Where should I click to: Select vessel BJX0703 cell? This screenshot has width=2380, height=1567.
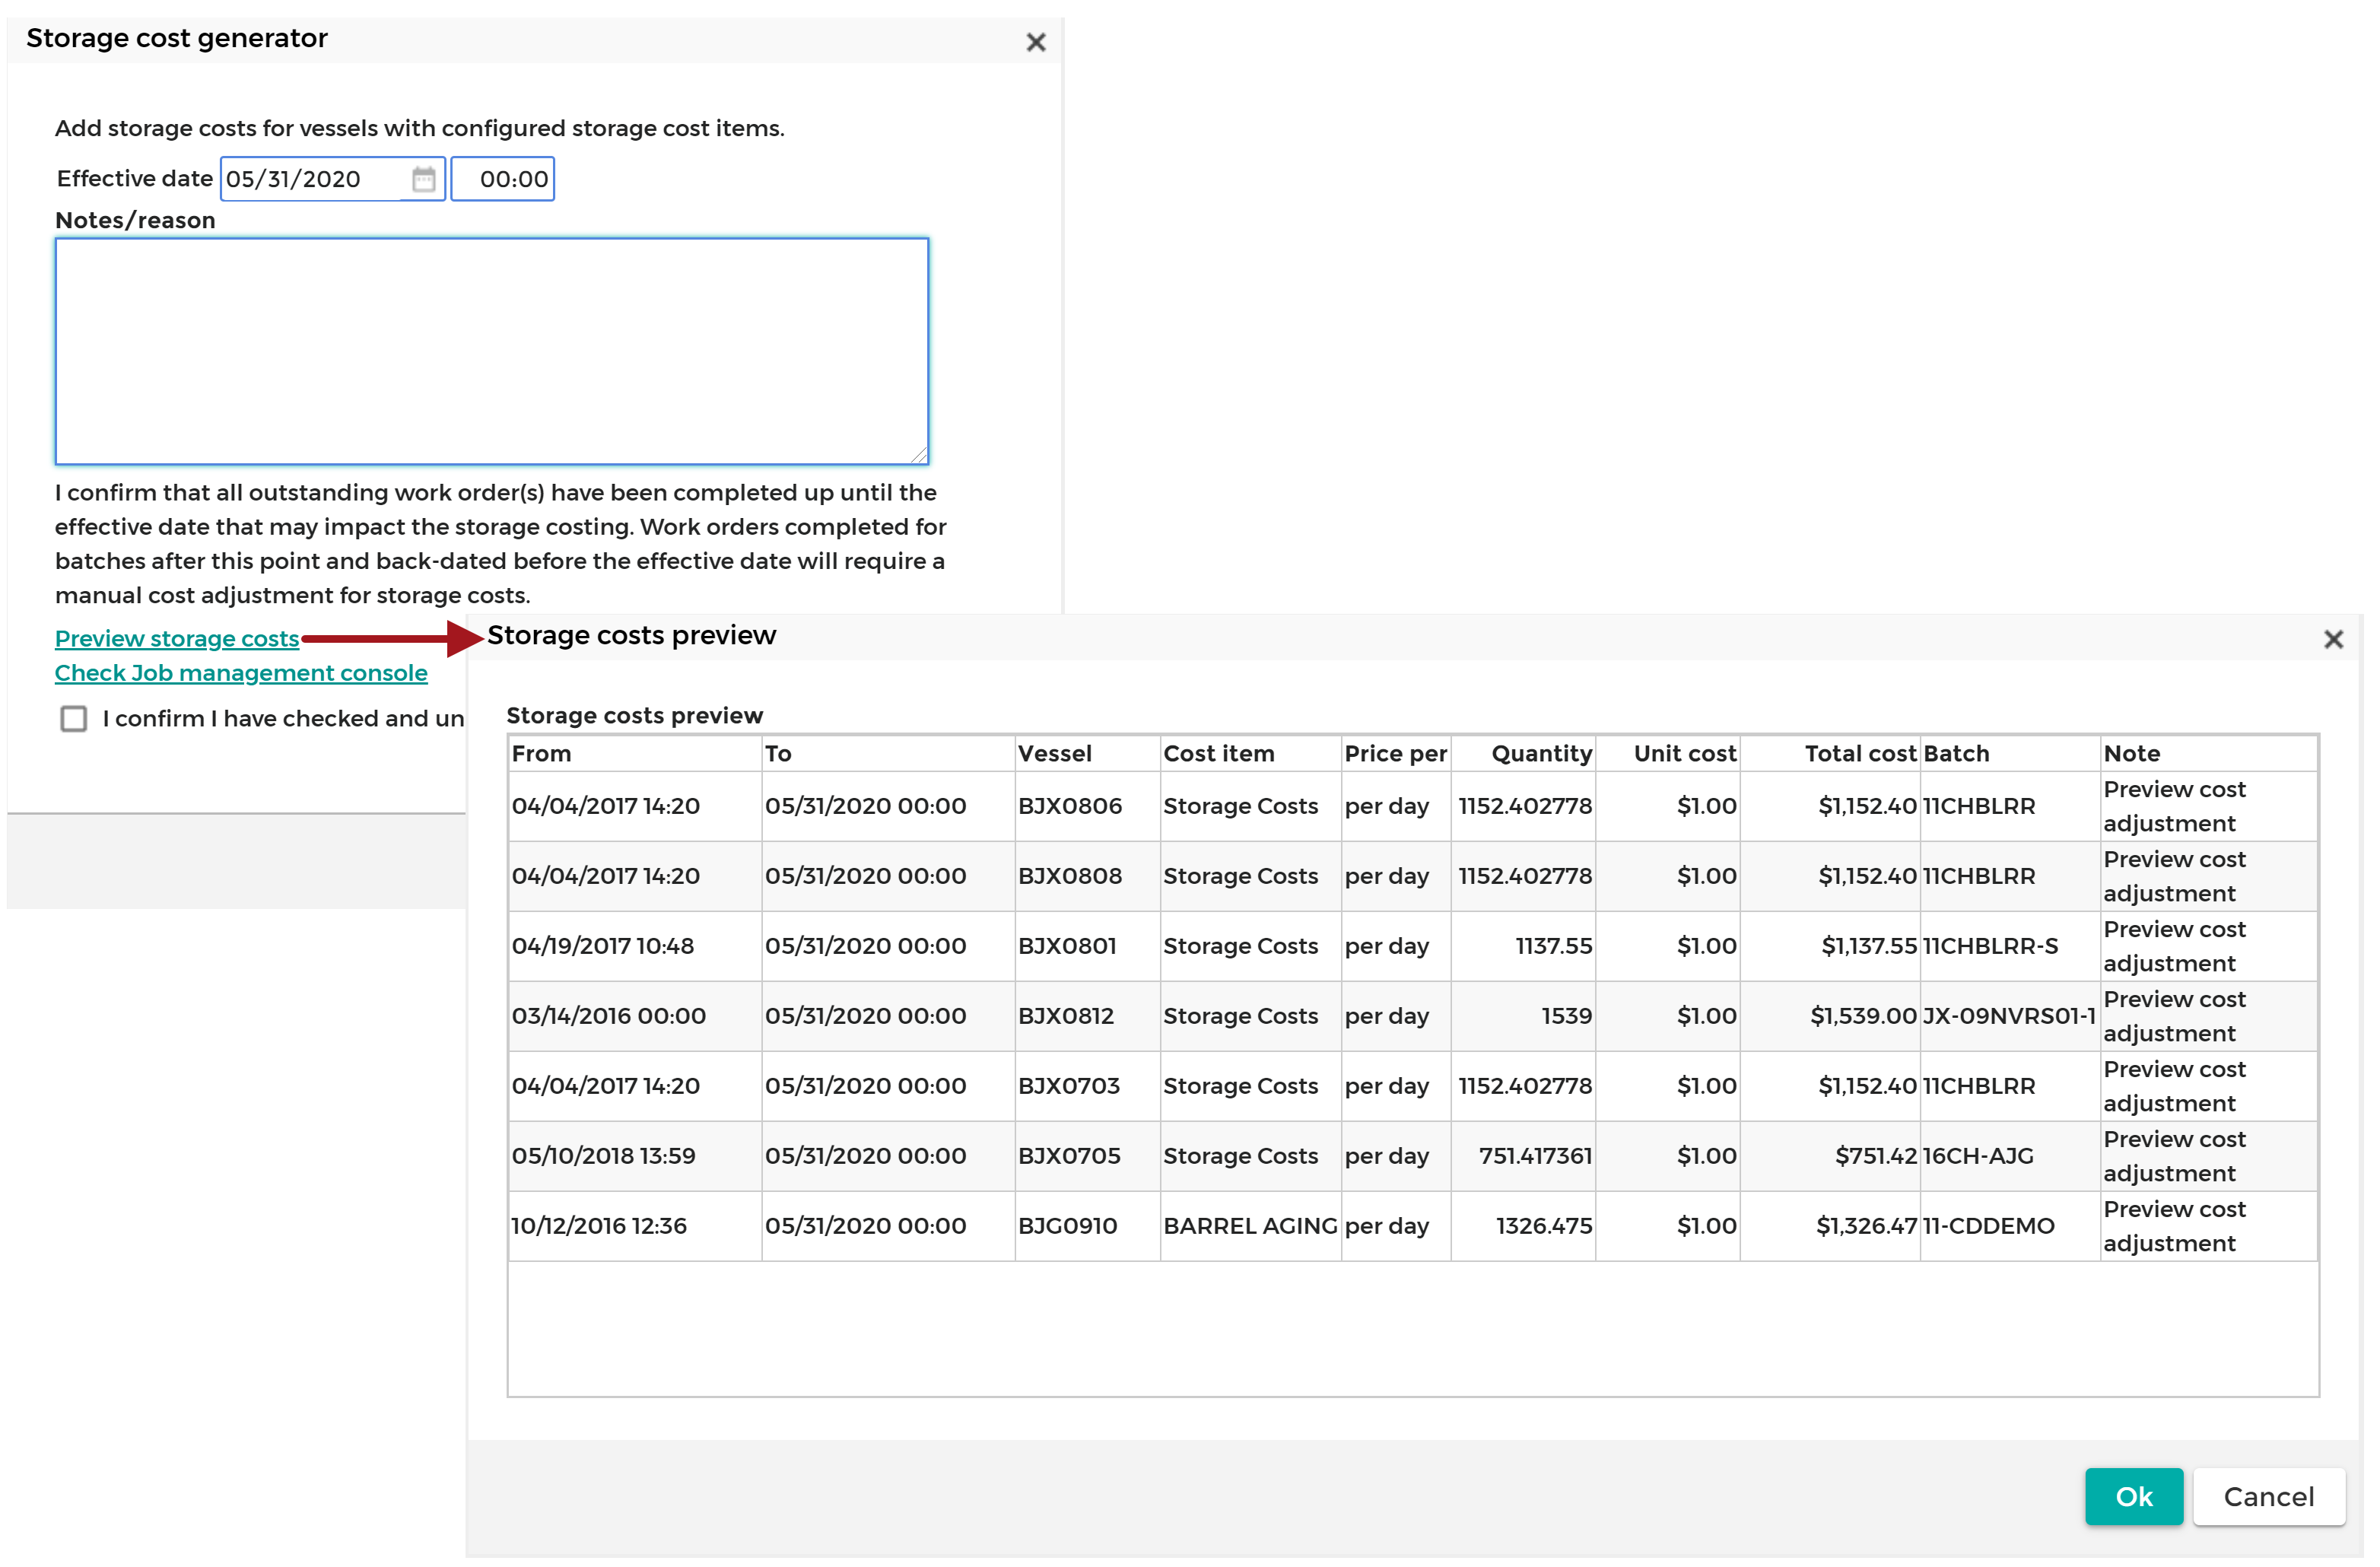coord(1088,1087)
